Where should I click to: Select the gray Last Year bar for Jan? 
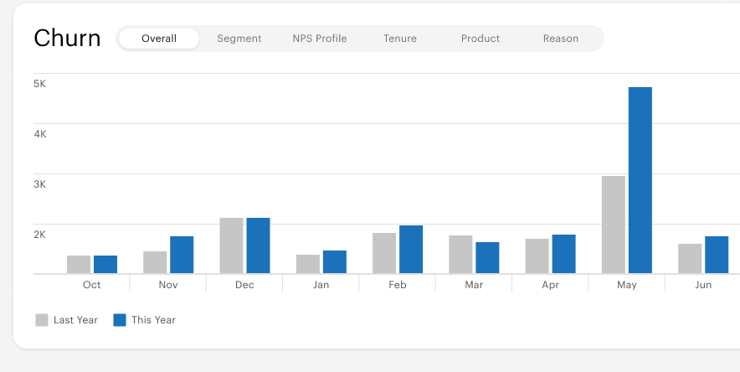308,264
